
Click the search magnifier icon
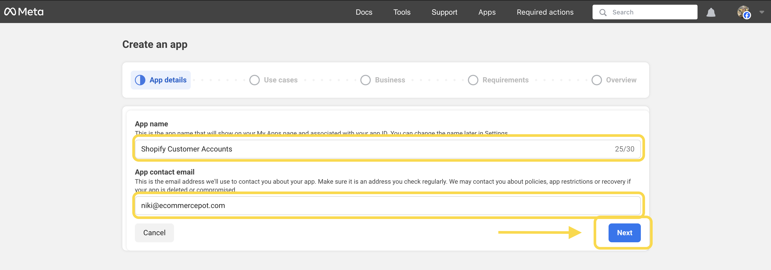603,12
